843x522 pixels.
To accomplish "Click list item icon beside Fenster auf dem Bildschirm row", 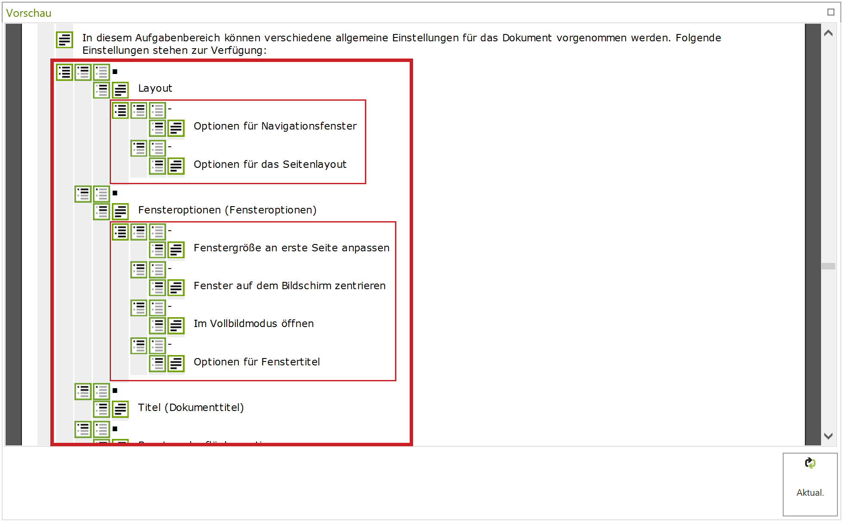I will tap(157, 287).
